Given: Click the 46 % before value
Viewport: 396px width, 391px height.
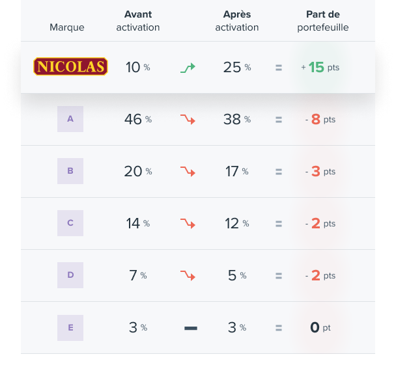Looking at the screenshot, I should 138,119.
